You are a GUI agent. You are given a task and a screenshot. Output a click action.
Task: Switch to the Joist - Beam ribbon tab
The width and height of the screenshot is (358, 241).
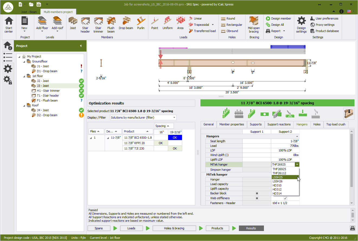[29, 12]
